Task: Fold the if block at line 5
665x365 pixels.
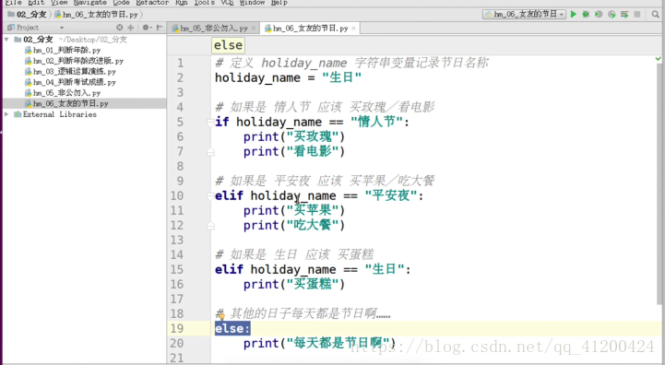Action: tap(210, 123)
